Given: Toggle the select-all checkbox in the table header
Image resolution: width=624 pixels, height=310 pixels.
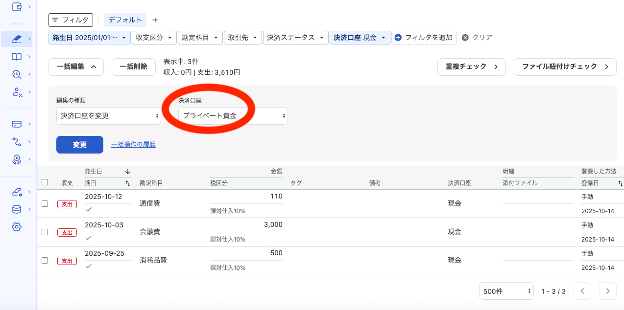Looking at the screenshot, I should (45, 182).
